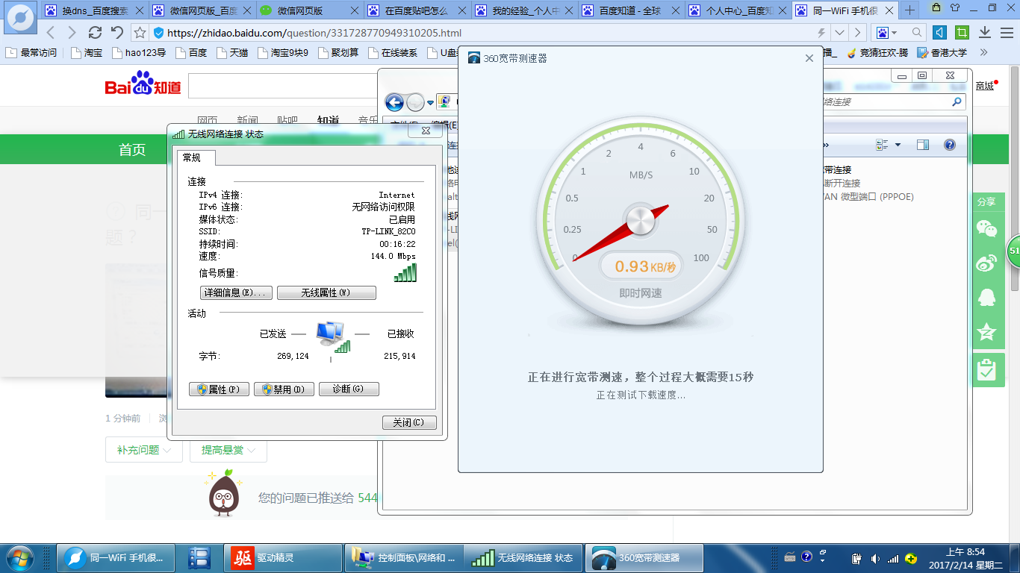Viewport: 1020px width, 573px height.
Task: Click the 商城 link
Action: point(985,86)
